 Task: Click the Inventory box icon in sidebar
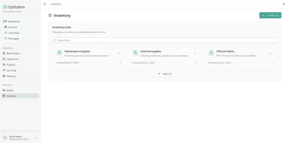point(4,96)
